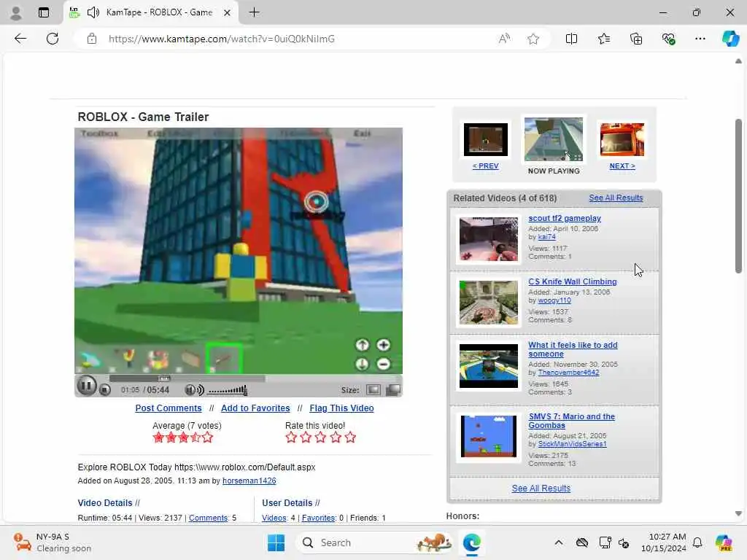Select the now playing thumbnail
747x560 pixels.
(x=554, y=139)
